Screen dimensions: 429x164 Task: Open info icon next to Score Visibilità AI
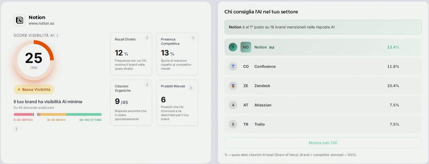(x=58, y=35)
